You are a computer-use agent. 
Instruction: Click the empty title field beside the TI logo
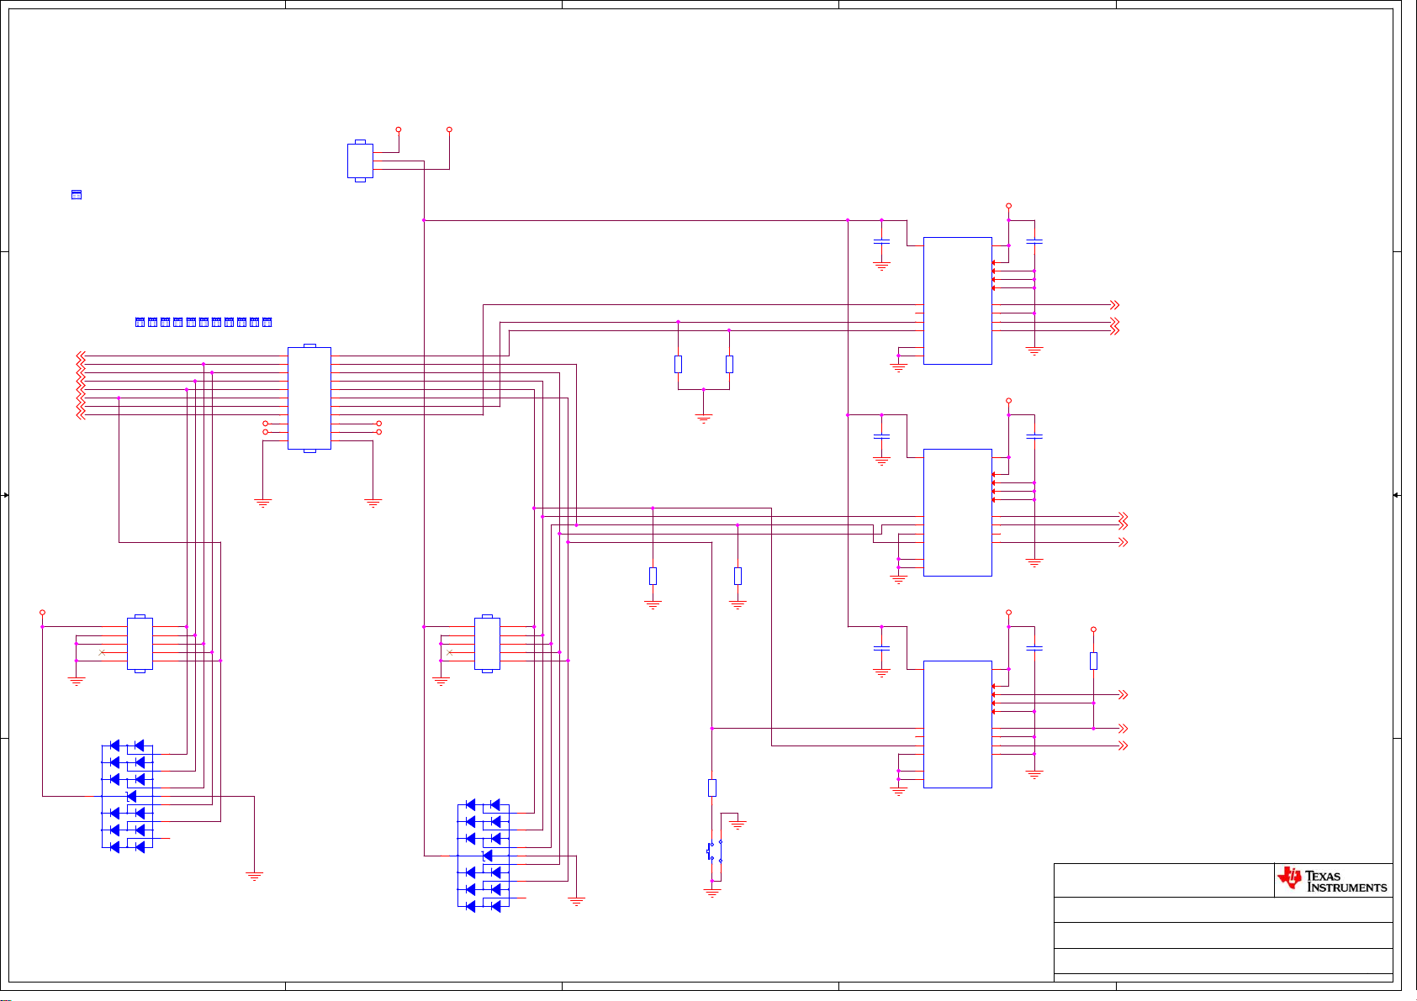tap(1164, 880)
